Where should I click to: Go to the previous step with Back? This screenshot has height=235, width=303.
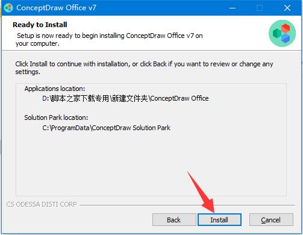[174, 220]
